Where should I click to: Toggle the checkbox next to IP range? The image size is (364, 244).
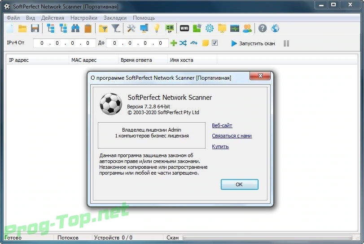[x=215, y=43]
